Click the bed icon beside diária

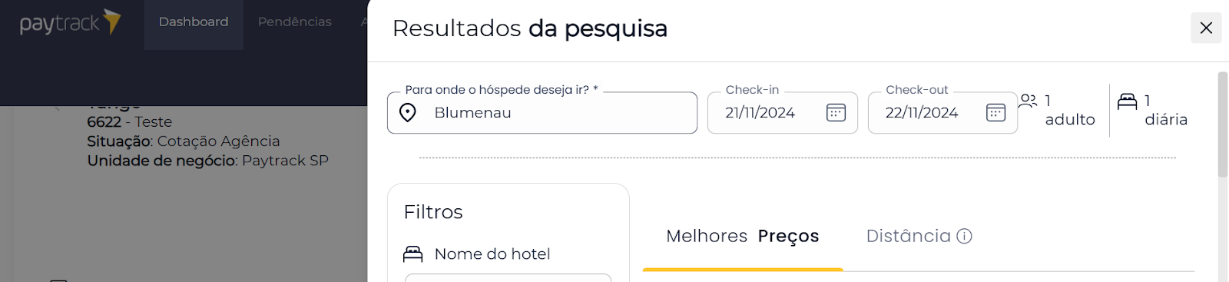point(1127,101)
